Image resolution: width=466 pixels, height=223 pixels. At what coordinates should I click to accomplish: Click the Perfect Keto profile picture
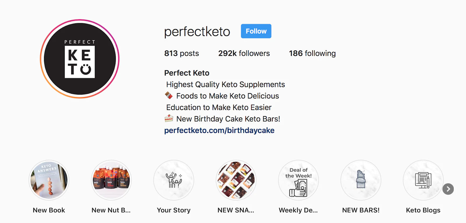click(x=80, y=59)
